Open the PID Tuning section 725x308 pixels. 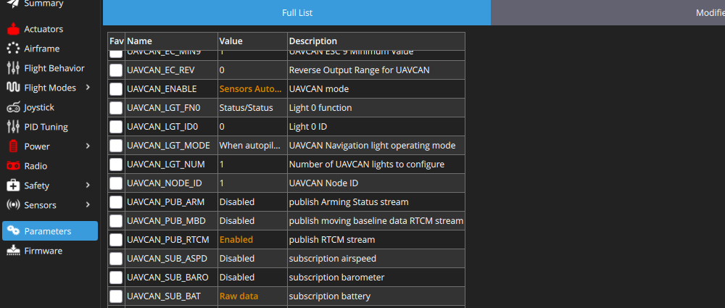click(x=50, y=127)
